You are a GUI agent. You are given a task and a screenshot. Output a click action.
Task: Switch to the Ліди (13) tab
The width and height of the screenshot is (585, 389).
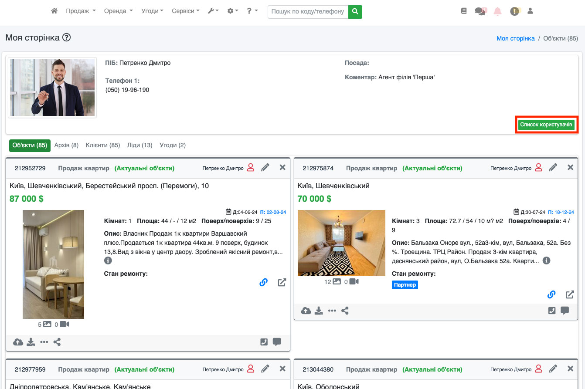click(139, 145)
